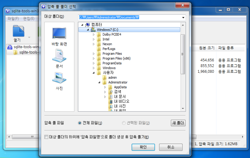The height and width of the screenshot is (158, 250).
Task: Click the 확인 confirm button
Action: pos(143,147)
